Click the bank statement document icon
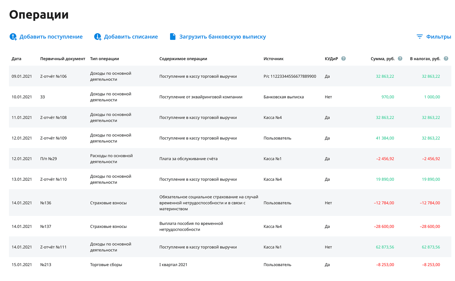Screen dimensions: 455x281 click(x=172, y=37)
